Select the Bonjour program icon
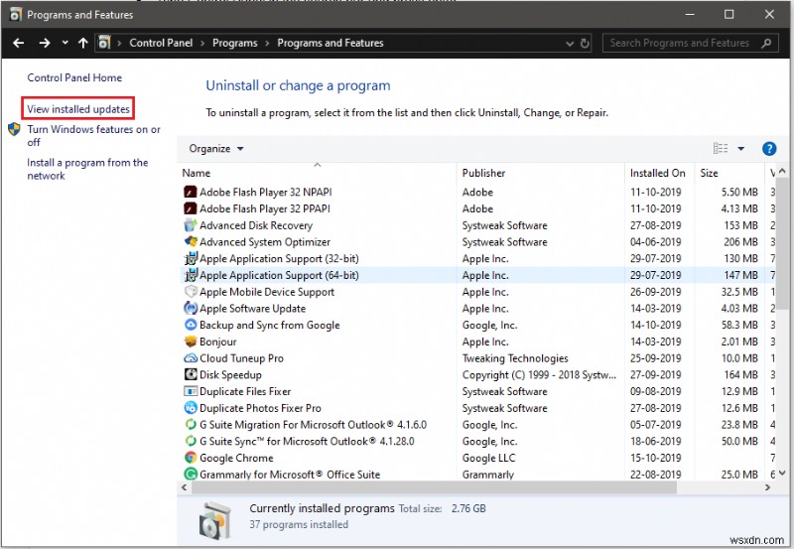The height and width of the screenshot is (549, 794). pyautogui.click(x=191, y=342)
